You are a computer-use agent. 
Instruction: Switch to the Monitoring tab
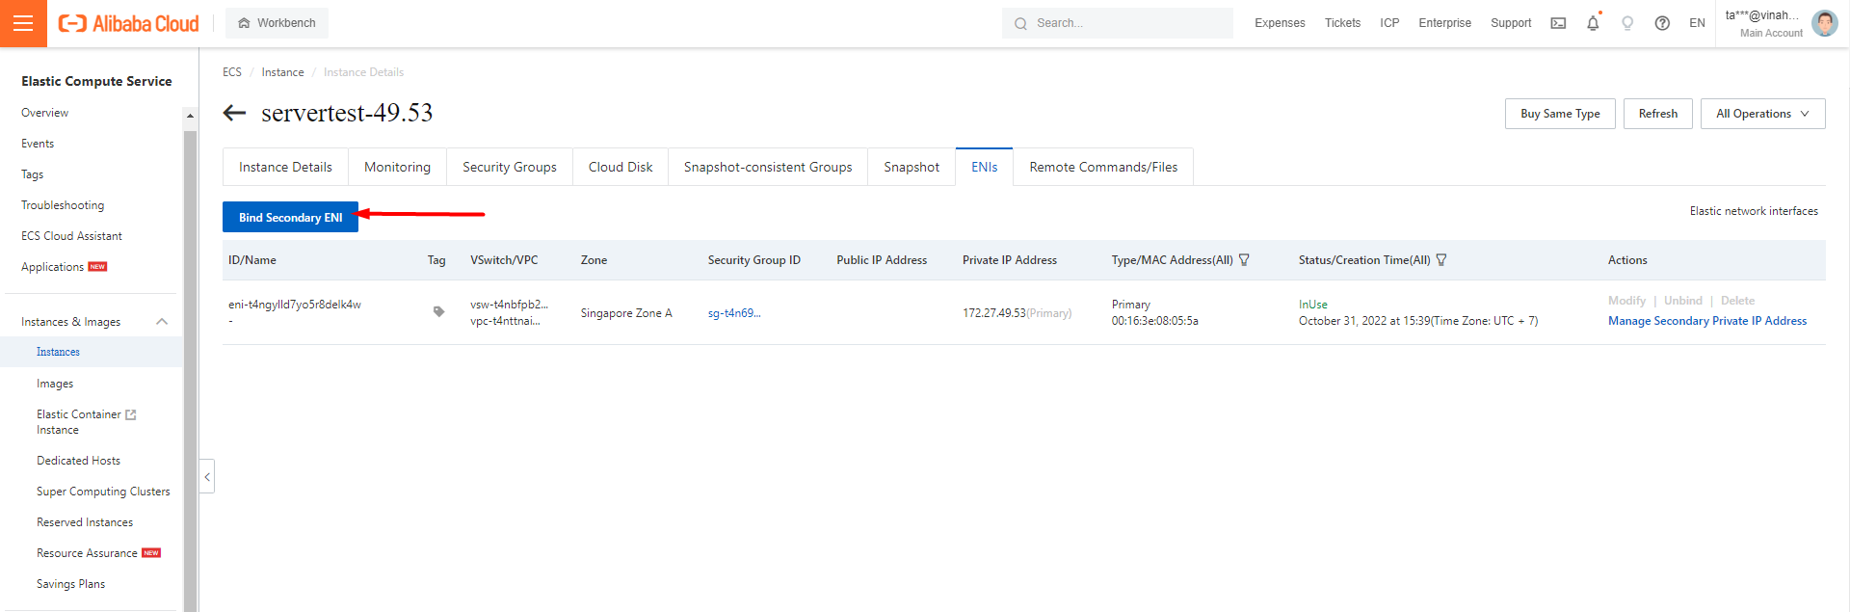click(397, 167)
